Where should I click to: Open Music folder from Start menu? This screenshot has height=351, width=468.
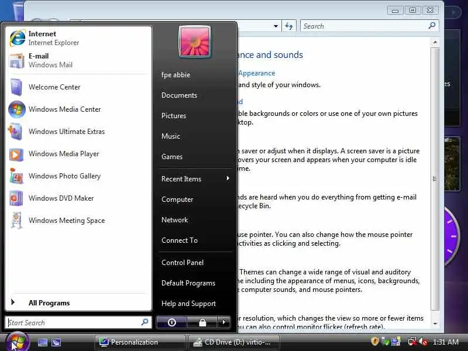pyautogui.click(x=171, y=136)
